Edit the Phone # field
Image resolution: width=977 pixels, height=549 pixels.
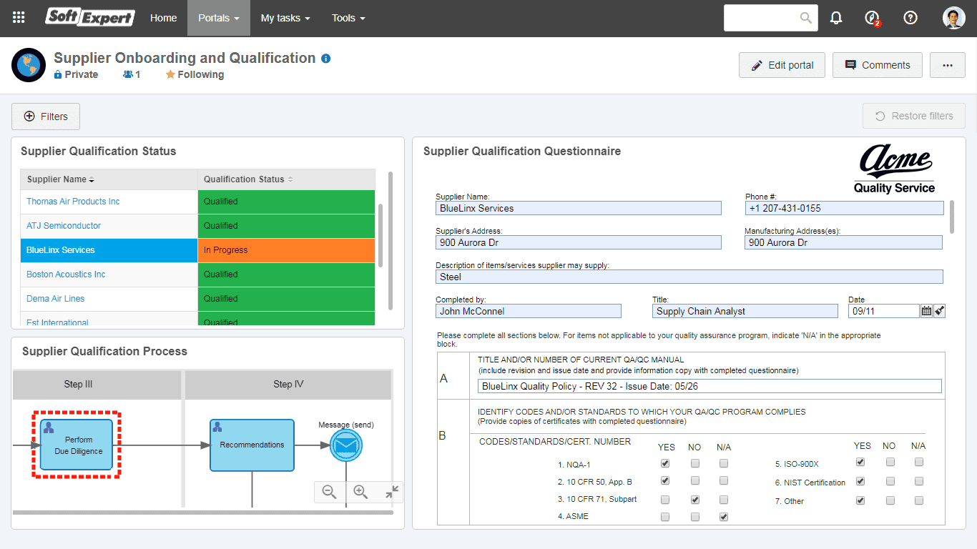(844, 208)
